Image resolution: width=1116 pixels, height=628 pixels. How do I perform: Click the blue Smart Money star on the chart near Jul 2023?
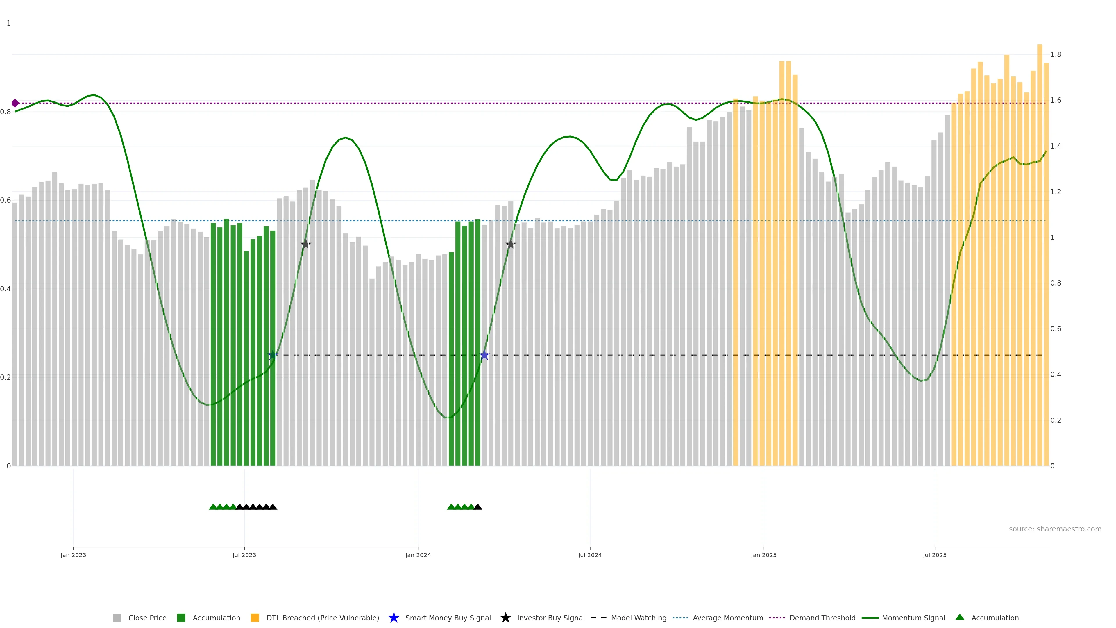pos(273,355)
